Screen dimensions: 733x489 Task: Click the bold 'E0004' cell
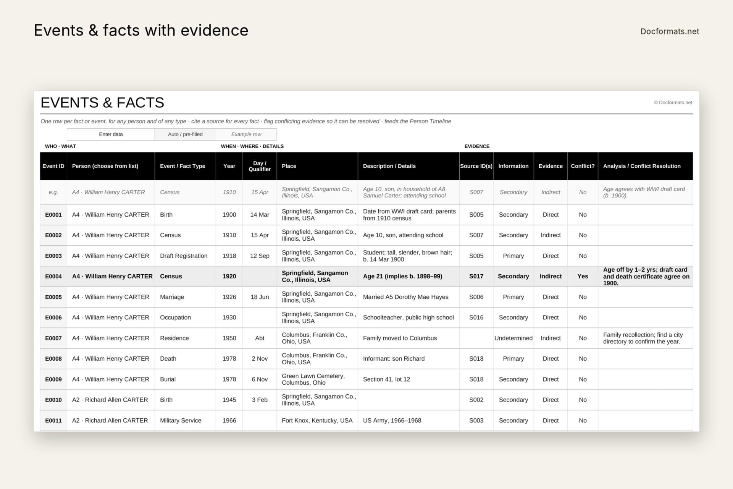[x=53, y=276]
